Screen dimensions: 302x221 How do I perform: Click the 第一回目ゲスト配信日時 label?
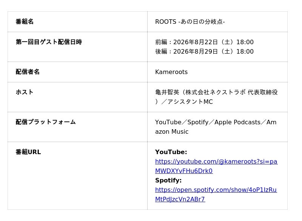[49, 42]
